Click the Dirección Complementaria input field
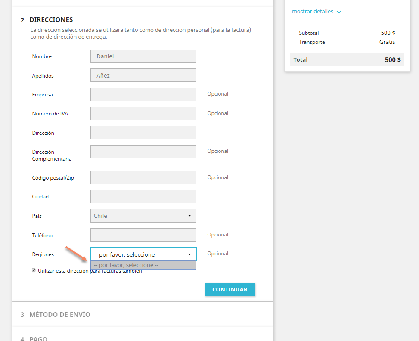Screen dimensions: 419x341 pos(143,152)
